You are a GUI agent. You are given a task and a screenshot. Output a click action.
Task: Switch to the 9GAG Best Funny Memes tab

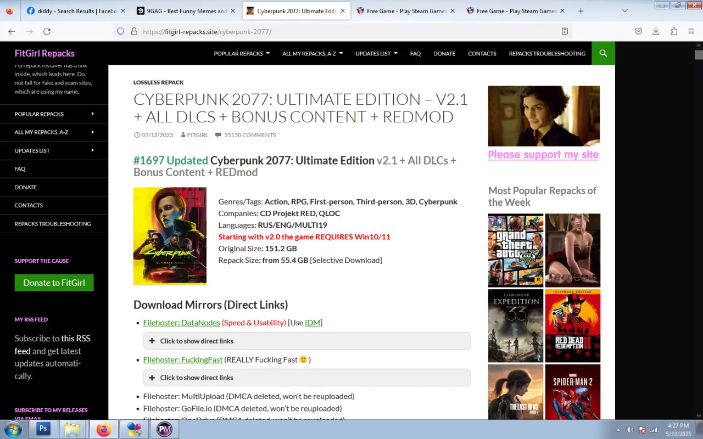click(186, 11)
